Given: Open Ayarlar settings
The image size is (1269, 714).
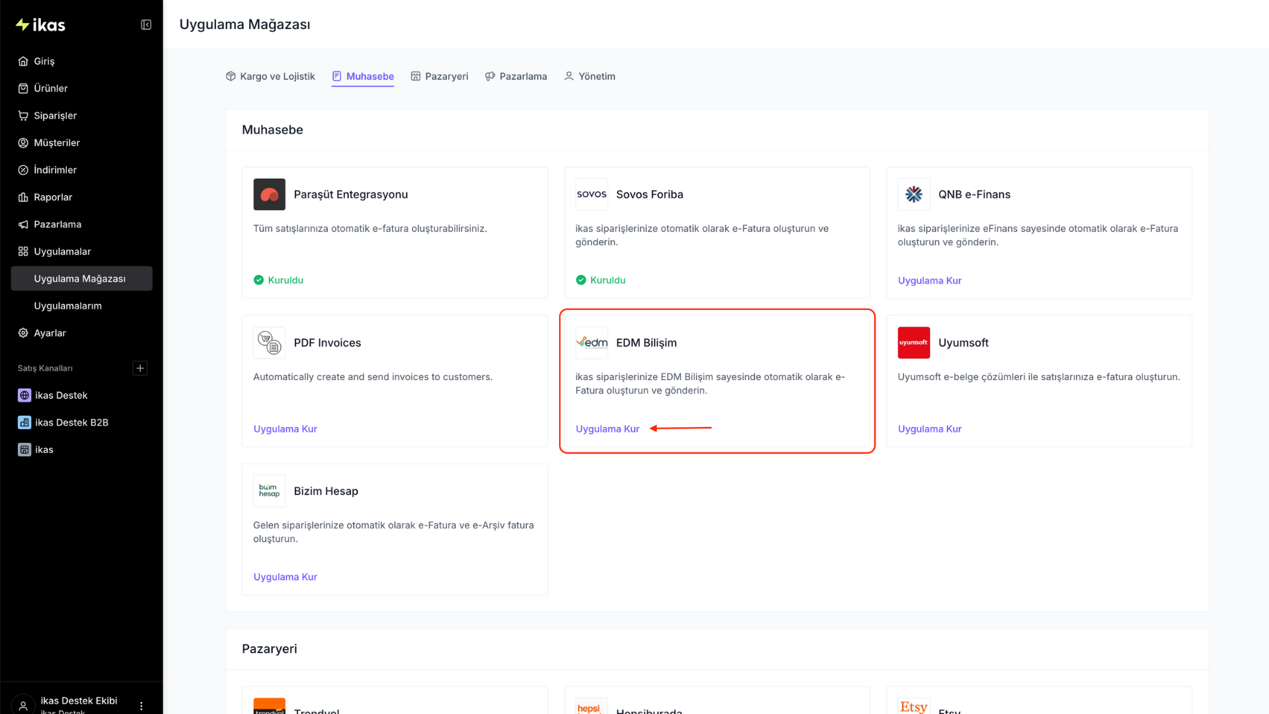Looking at the screenshot, I should (x=81, y=333).
